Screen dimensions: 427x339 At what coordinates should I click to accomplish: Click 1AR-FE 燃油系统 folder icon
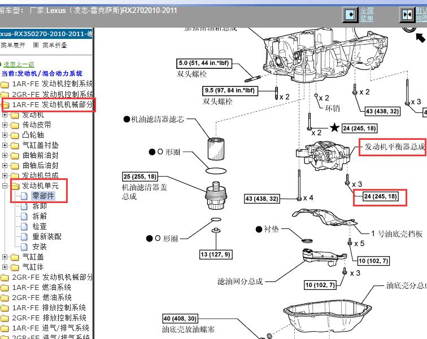click(x=5, y=288)
